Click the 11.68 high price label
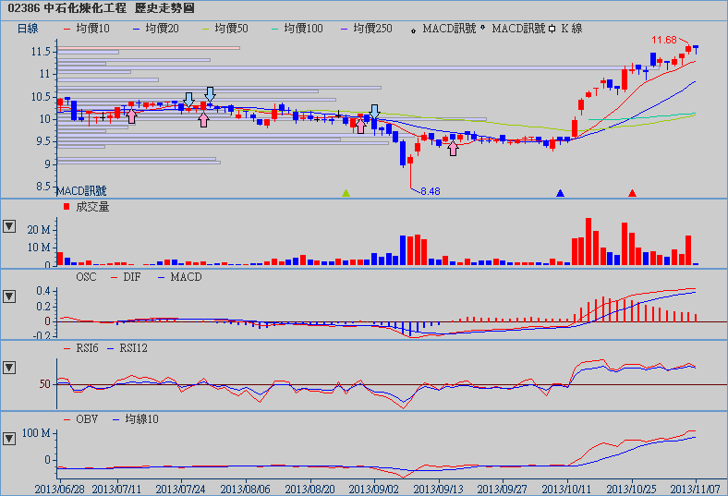 coord(664,41)
